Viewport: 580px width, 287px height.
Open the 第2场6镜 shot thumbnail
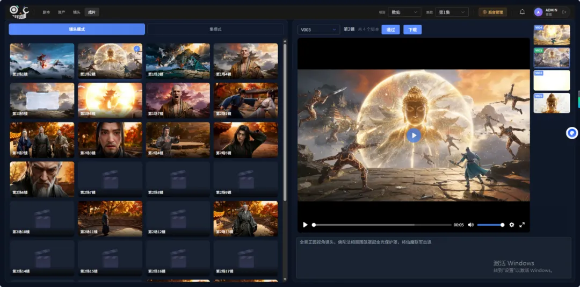(x=42, y=179)
